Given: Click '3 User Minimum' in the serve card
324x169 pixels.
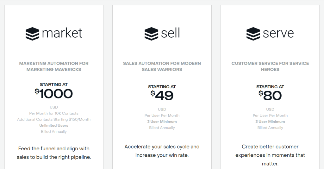Looking at the screenshot, I should (270, 122).
